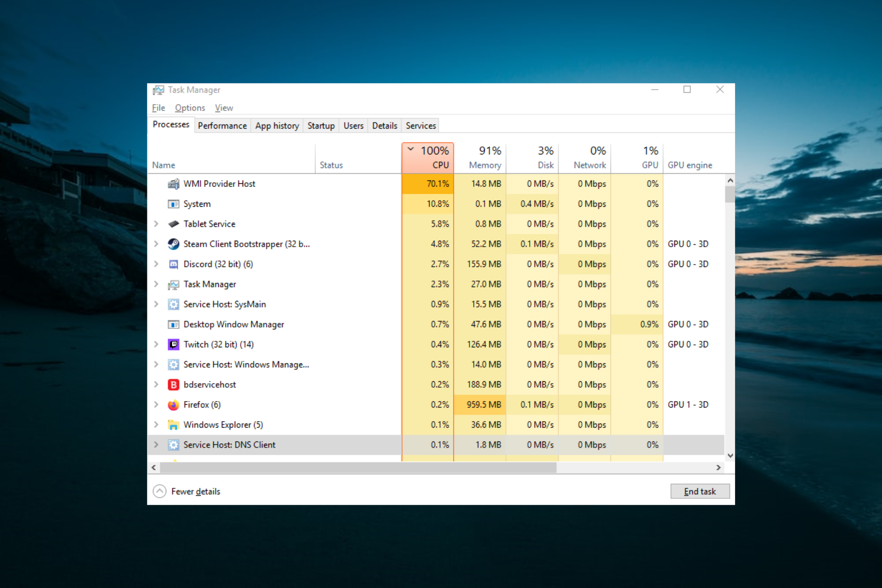
Task: Switch to the Performance tab
Action: pos(222,126)
